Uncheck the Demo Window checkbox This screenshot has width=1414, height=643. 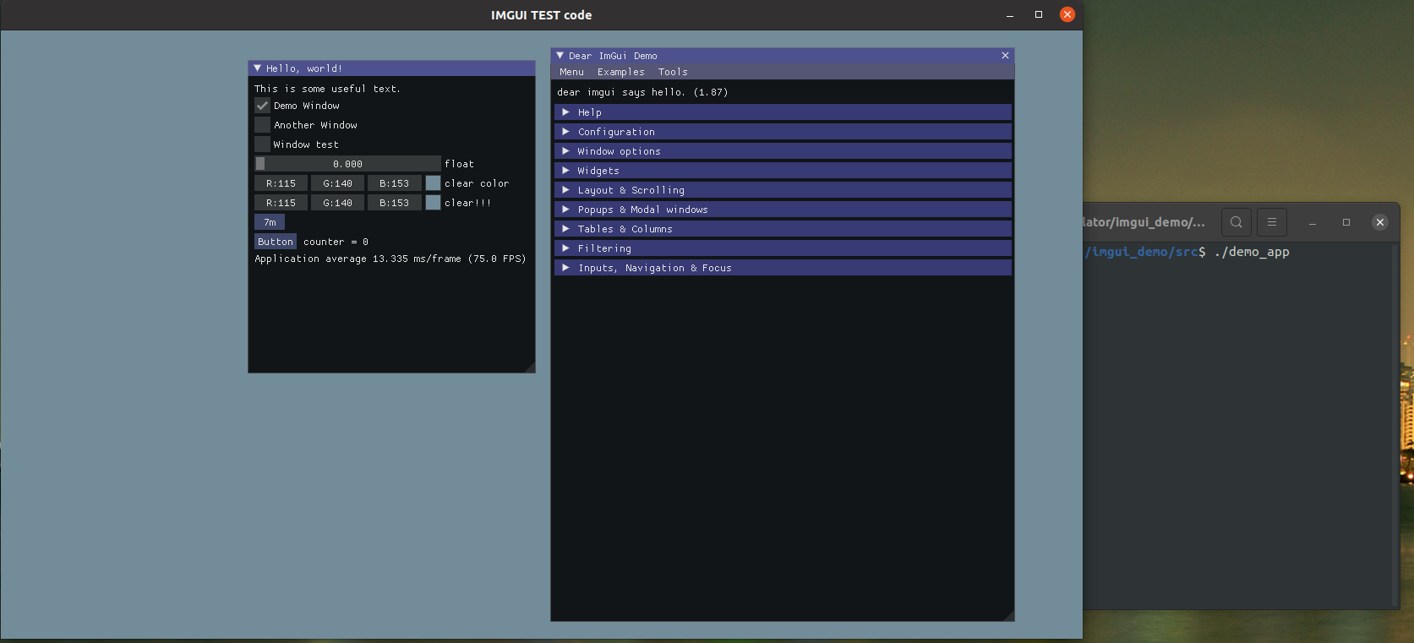pyautogui.click(x=263, y=106)
